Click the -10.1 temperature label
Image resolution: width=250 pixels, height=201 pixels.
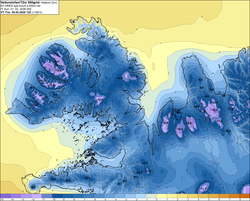(131, 68)
